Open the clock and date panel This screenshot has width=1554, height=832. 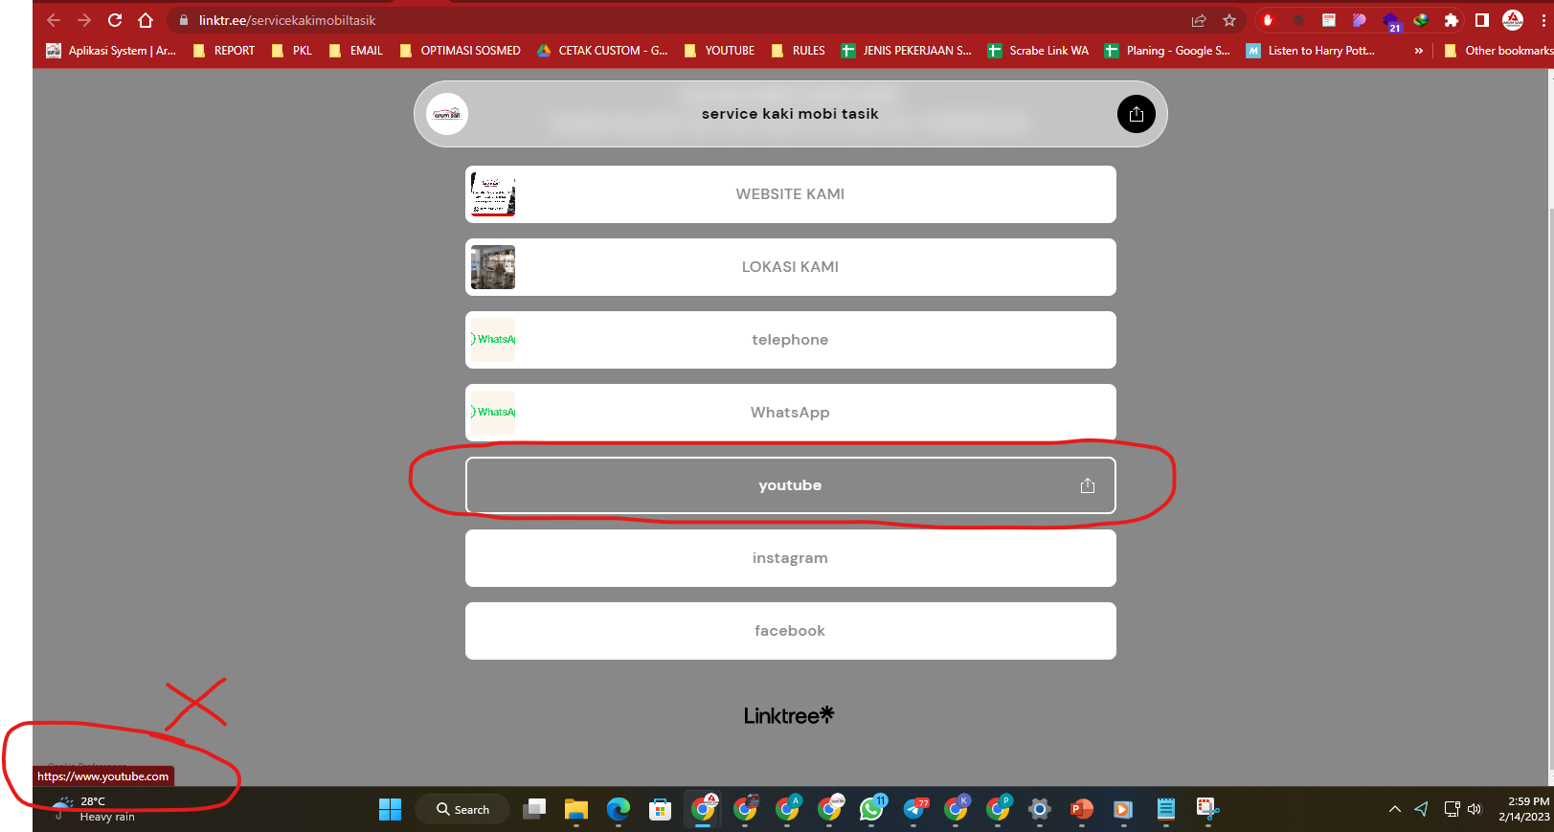[x=1524, y=809]
